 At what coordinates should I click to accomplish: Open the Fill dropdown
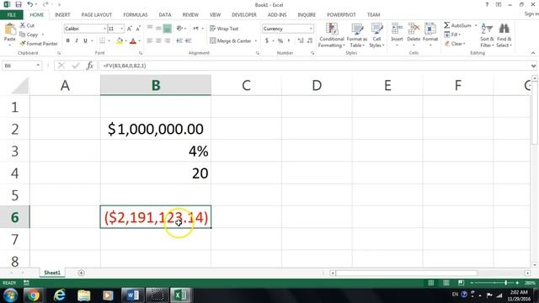click(x=452, y=35)
